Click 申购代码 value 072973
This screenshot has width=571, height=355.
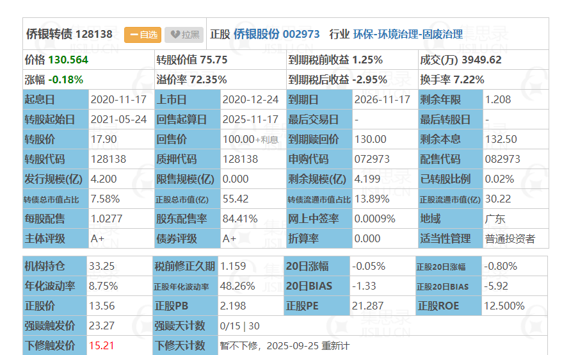[x=372, y=160]
